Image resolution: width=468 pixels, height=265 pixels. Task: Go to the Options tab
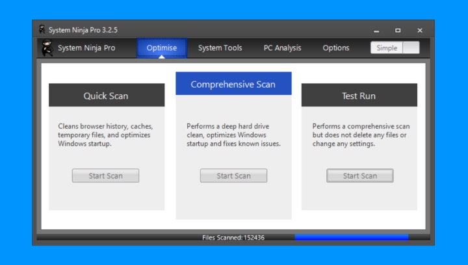point(336,47)
